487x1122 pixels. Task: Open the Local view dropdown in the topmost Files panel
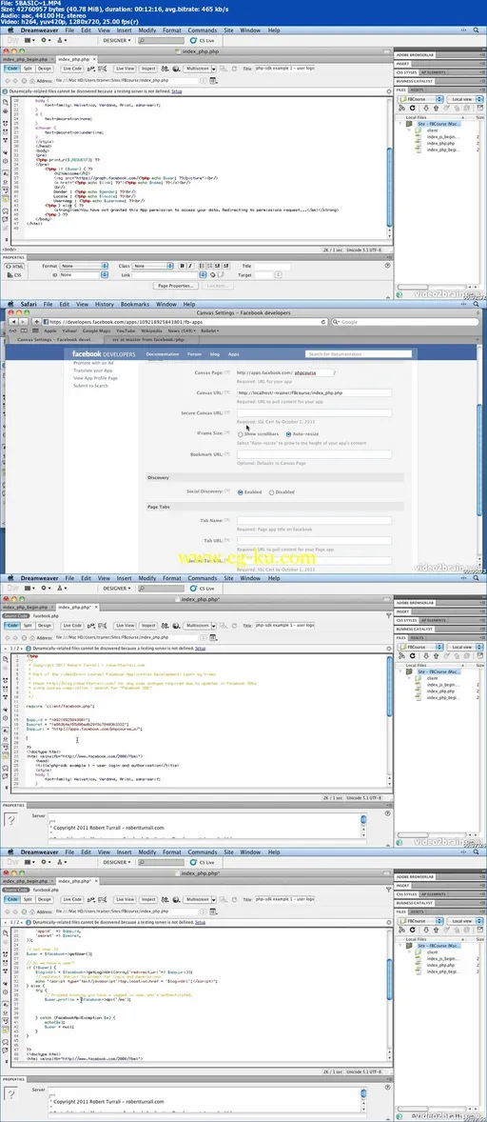click(x=465, y=99)
